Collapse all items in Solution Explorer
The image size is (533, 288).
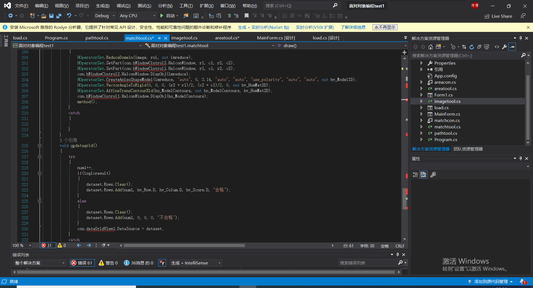pos(479,47)
